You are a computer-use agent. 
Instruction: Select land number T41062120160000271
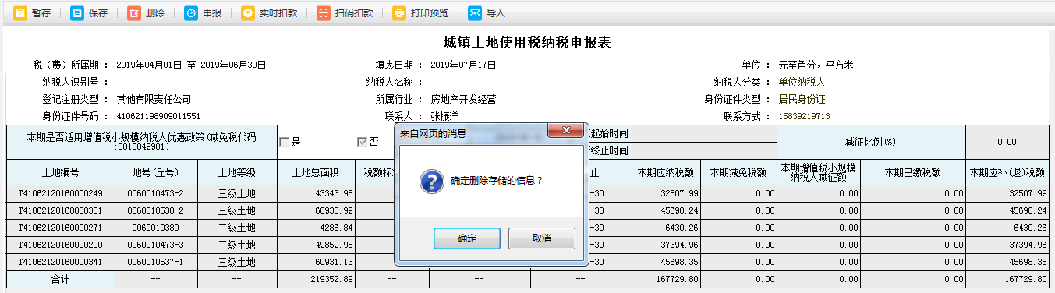pyautogui.click(x=61, y=228)
